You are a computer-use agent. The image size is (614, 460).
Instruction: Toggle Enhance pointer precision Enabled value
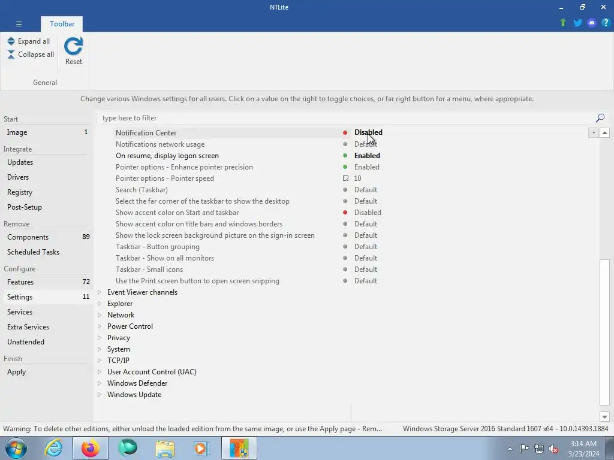[366, 167]
